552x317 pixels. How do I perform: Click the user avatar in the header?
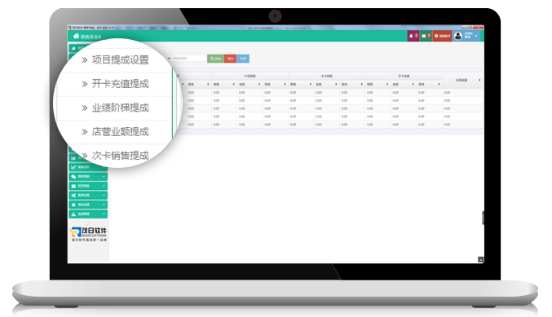pyautogui.click(x=457, y=36)
